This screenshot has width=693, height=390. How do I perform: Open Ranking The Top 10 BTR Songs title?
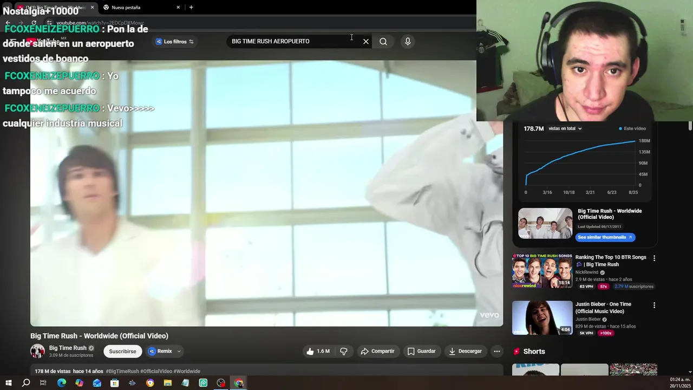click(x=611, y=261)
